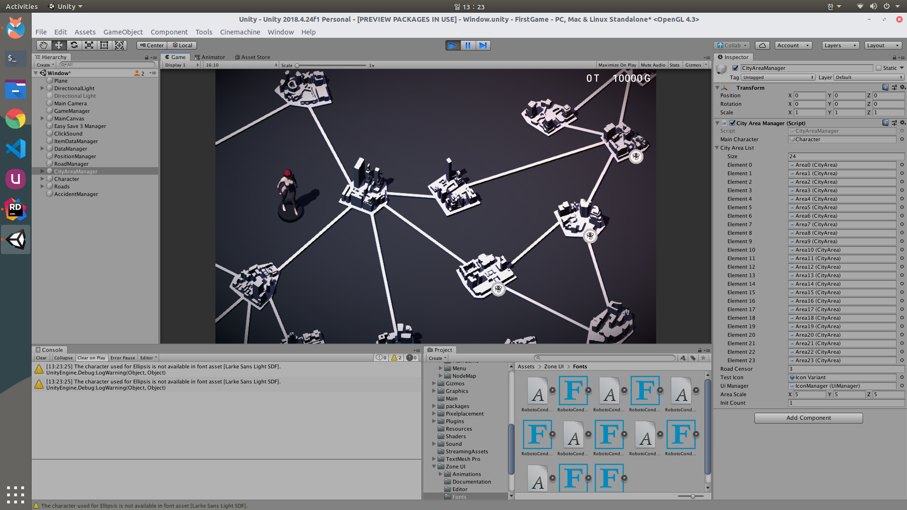The image size is (907, 510).
Task: Collapse the City Area List foldout
Action: pos(717,148)
